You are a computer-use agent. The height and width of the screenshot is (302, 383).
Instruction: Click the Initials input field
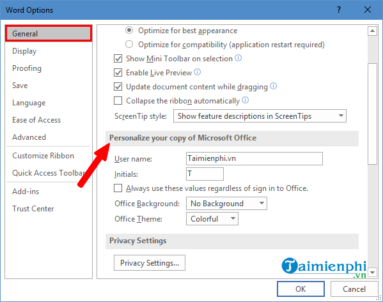(205, 174)
